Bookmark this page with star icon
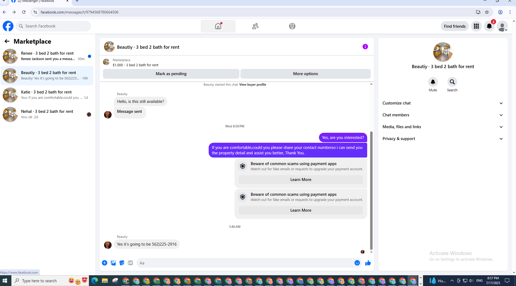The image size is (516, 286). (x=487, y=12)
